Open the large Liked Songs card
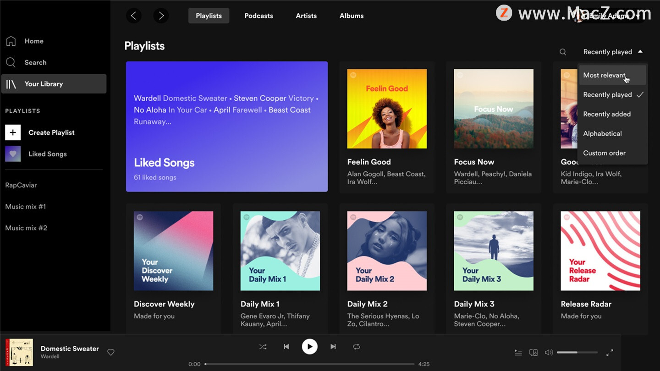 (x=227, y=126)
